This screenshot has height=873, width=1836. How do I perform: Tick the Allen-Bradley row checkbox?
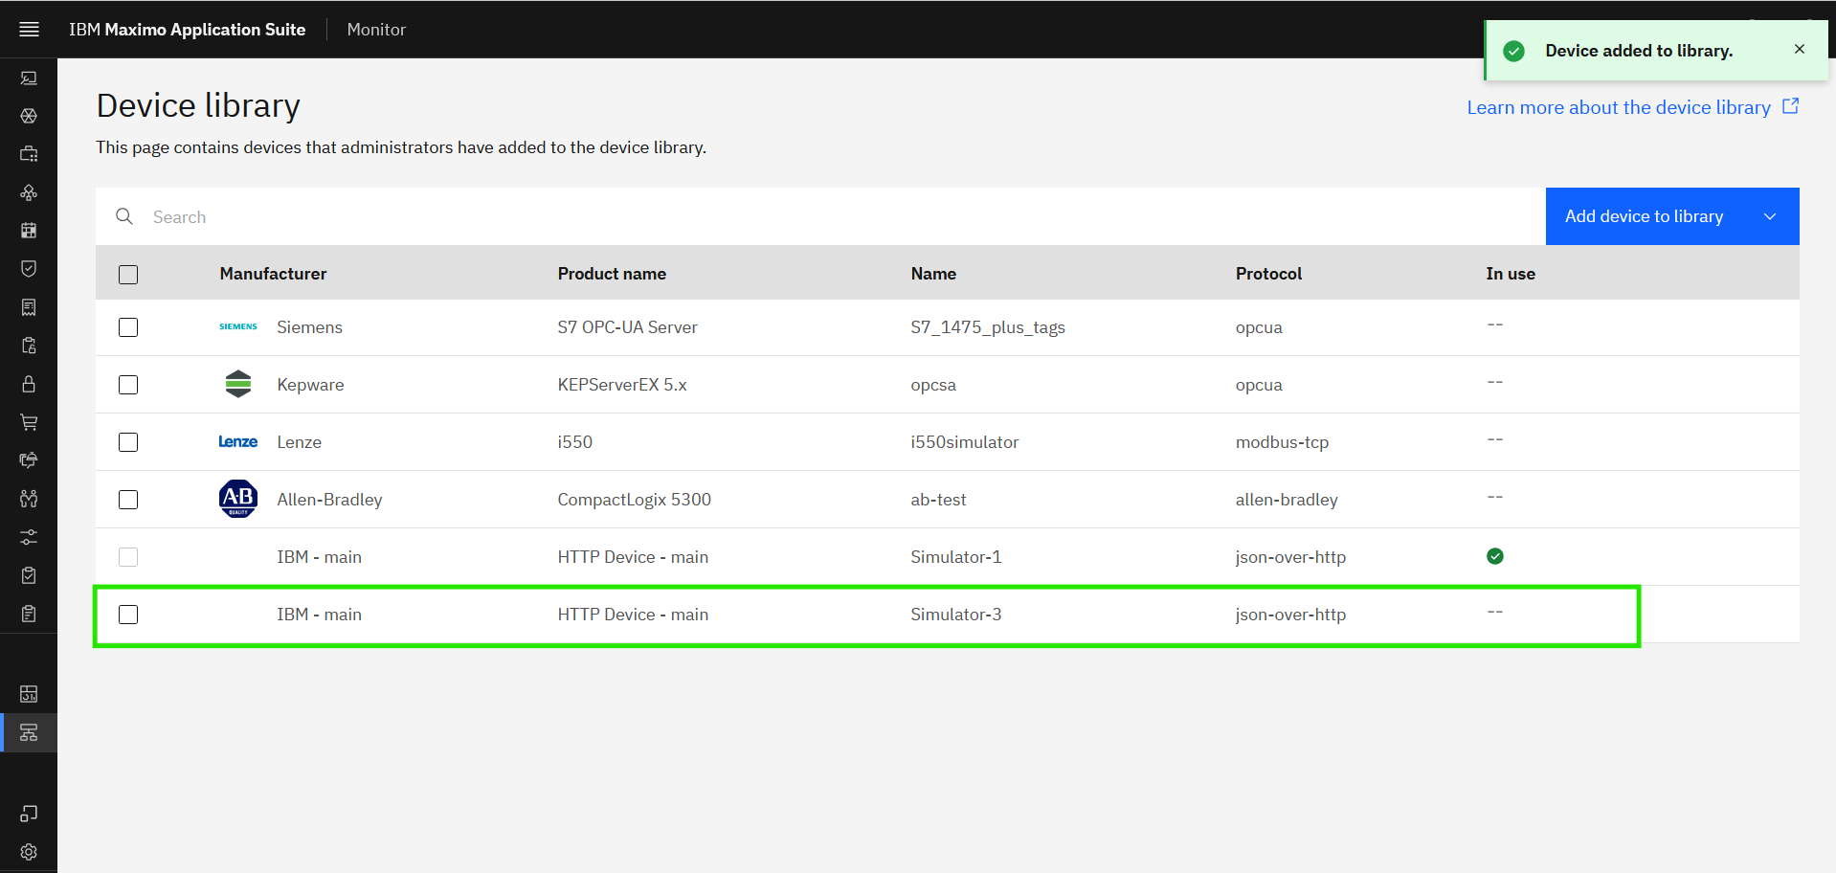click(x=128, y=500)
